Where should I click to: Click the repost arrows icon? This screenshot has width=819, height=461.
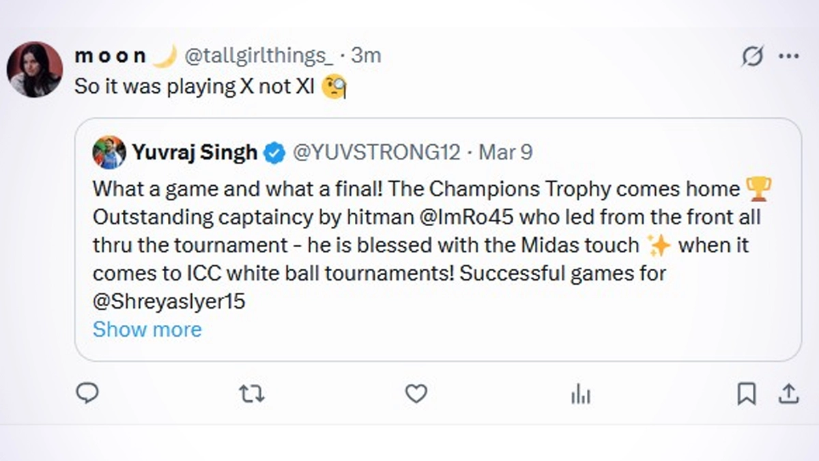coord(252,393)
